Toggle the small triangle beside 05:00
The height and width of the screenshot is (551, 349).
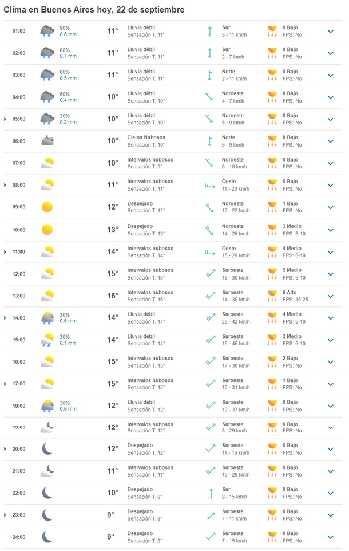[x=6, y=119]
